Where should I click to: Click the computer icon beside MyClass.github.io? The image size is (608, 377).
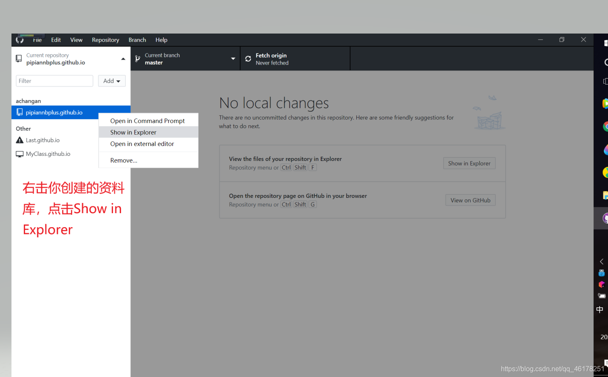click(x=20, y=154)
